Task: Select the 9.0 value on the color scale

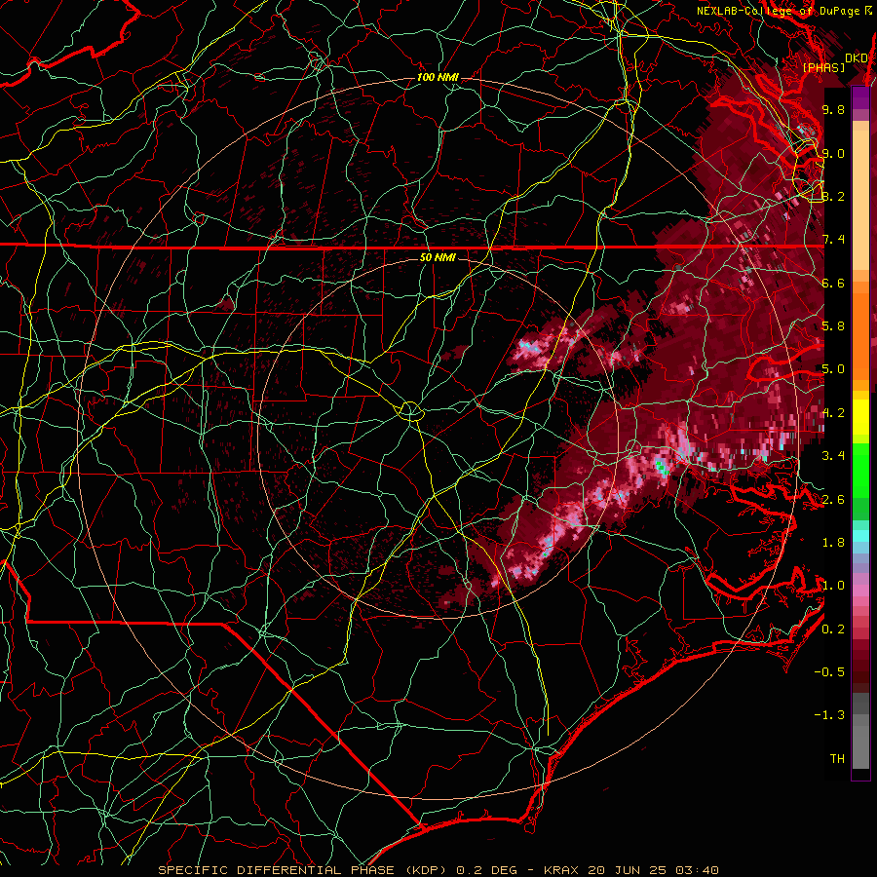Action: click(x=833, y=153)
